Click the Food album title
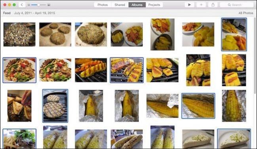 (7, 13)
